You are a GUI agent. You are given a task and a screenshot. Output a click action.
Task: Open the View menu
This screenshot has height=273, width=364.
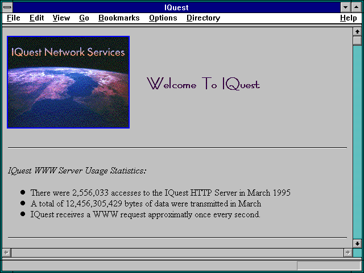pos(61,18)
